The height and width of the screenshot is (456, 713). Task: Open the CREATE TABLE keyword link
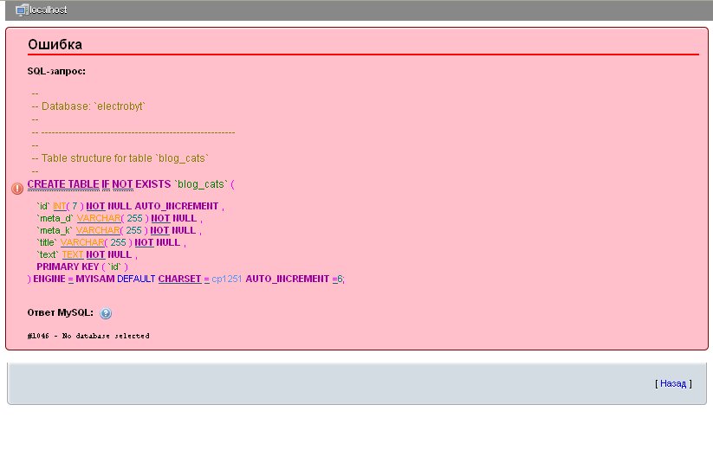click(x=63, y=184)
